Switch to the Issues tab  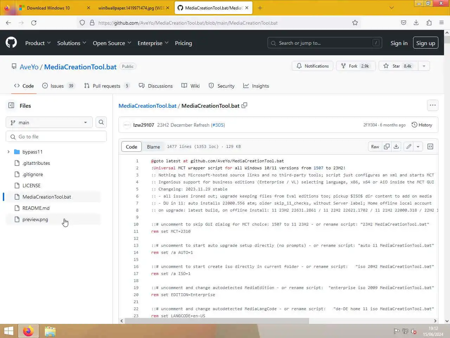58,86
